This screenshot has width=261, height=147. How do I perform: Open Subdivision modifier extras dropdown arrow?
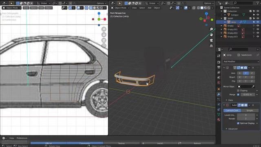point(249,105)
